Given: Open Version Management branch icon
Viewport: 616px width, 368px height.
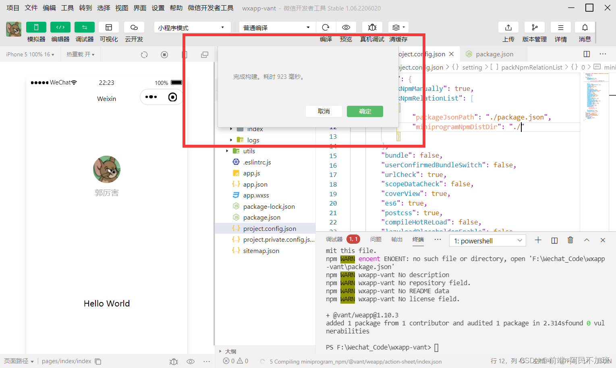Looking at the screenshot, I should [535, 27].
